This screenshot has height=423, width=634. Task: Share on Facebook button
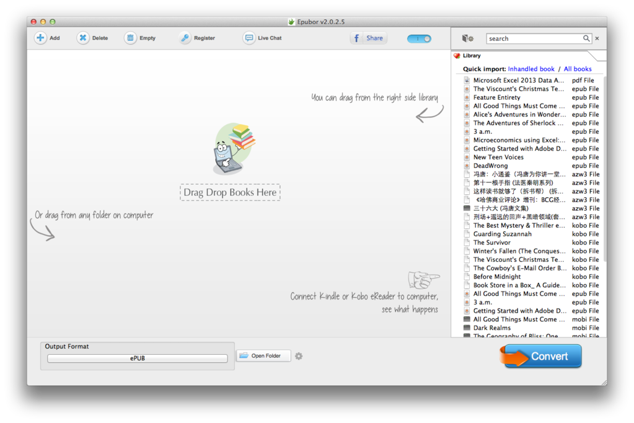point(368,38)
